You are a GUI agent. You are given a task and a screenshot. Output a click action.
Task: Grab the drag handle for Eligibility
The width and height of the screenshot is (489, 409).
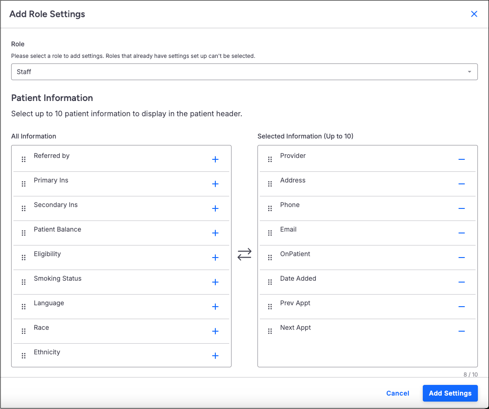point(24,258)
